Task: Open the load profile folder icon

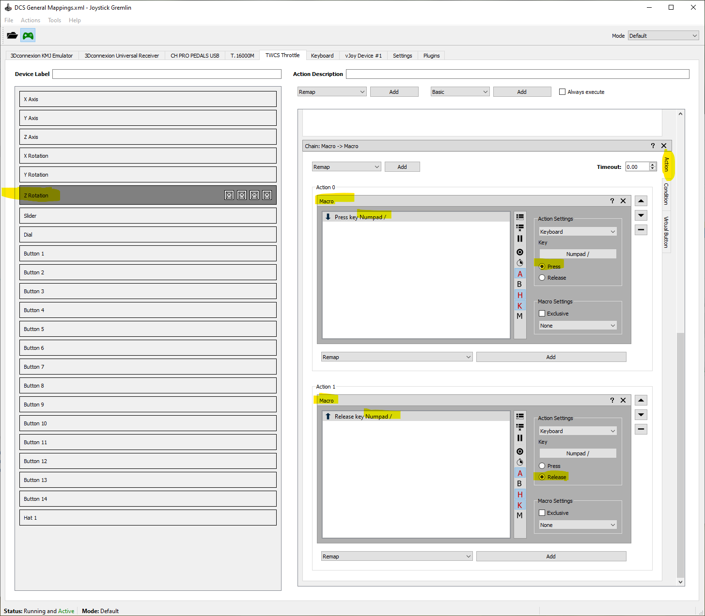Action: pos(12,35)
